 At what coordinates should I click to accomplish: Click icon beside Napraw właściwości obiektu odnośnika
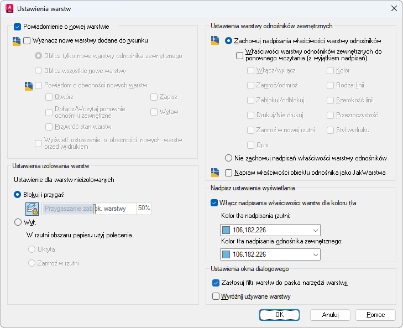(216, 173)
